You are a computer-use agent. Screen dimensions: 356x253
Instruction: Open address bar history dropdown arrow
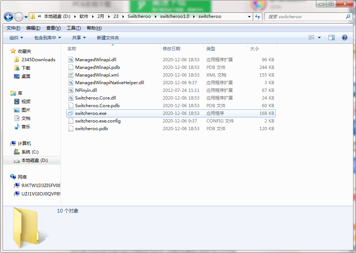point(249,16)
